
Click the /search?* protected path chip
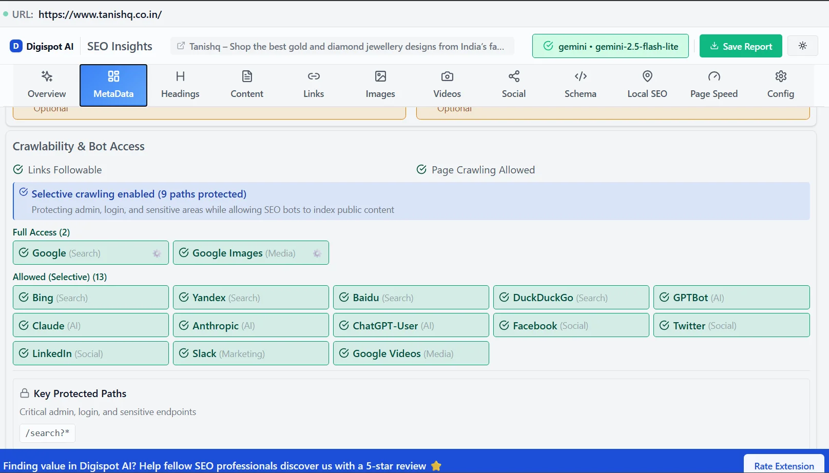[x=47, y=433]
